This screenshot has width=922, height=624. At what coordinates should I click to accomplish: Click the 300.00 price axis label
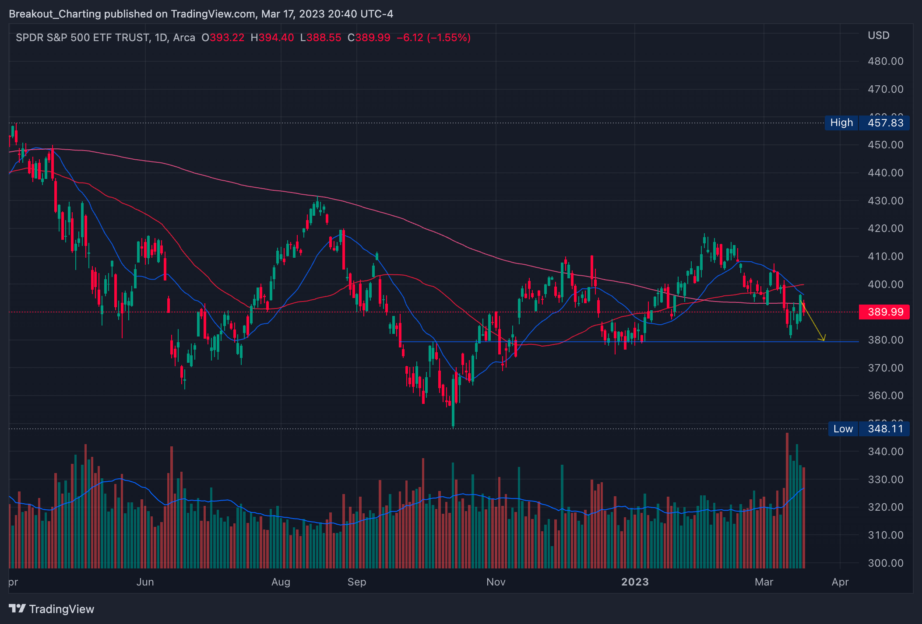[885, 563]
